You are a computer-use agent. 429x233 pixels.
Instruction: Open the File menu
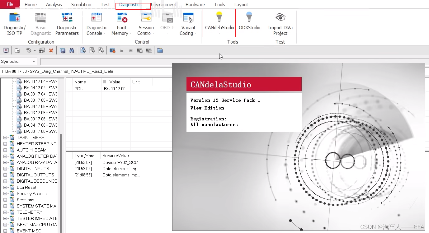tap(10, 4)
